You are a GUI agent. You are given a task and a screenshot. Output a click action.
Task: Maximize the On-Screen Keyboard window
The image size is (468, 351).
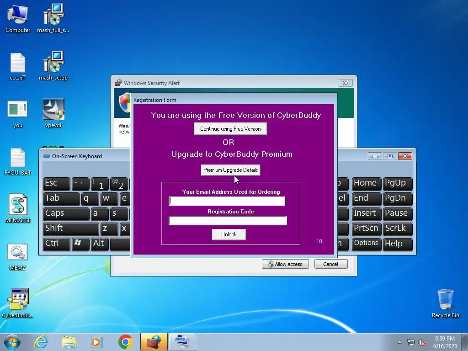click(390, 156)
